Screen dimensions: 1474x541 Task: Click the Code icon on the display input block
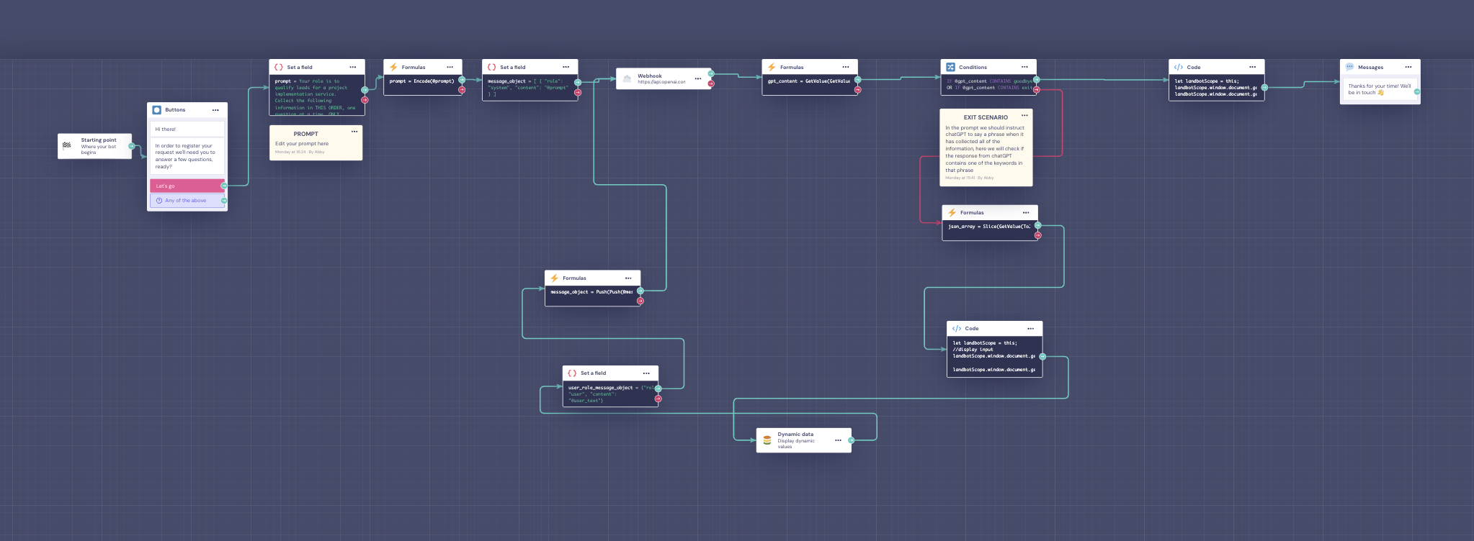957,328
